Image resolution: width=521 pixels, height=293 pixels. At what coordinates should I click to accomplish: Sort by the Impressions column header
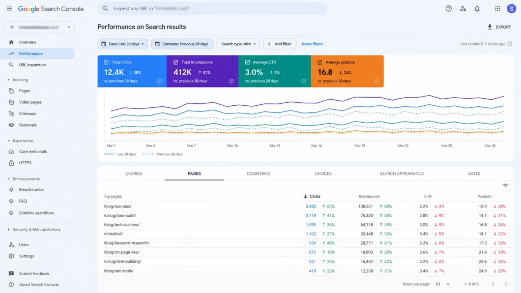369,196
